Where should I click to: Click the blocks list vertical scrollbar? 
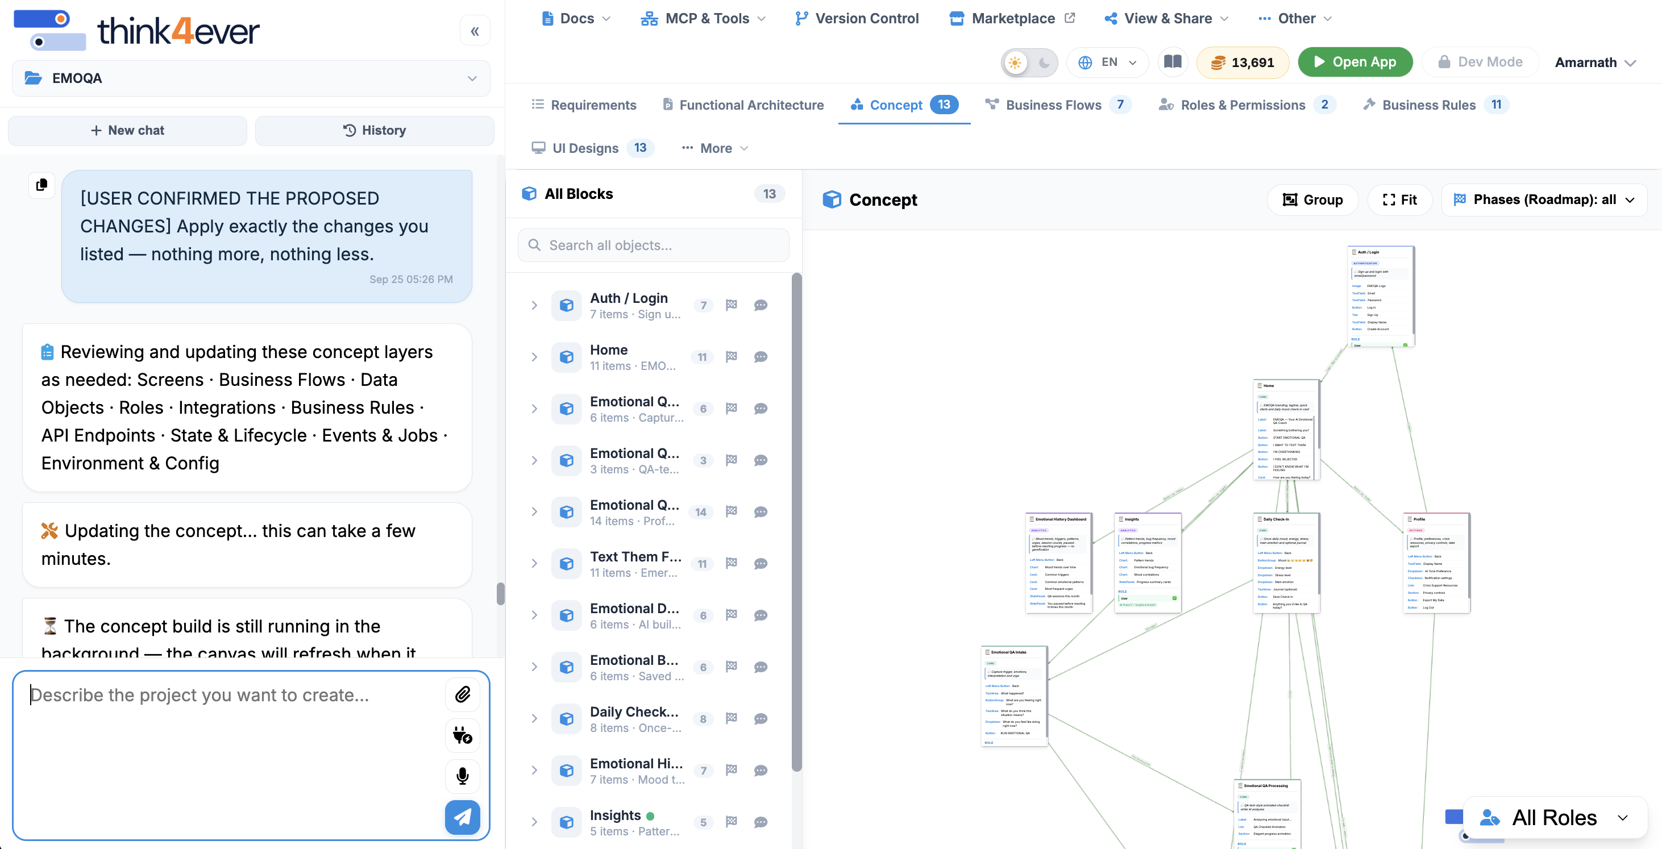797,523
